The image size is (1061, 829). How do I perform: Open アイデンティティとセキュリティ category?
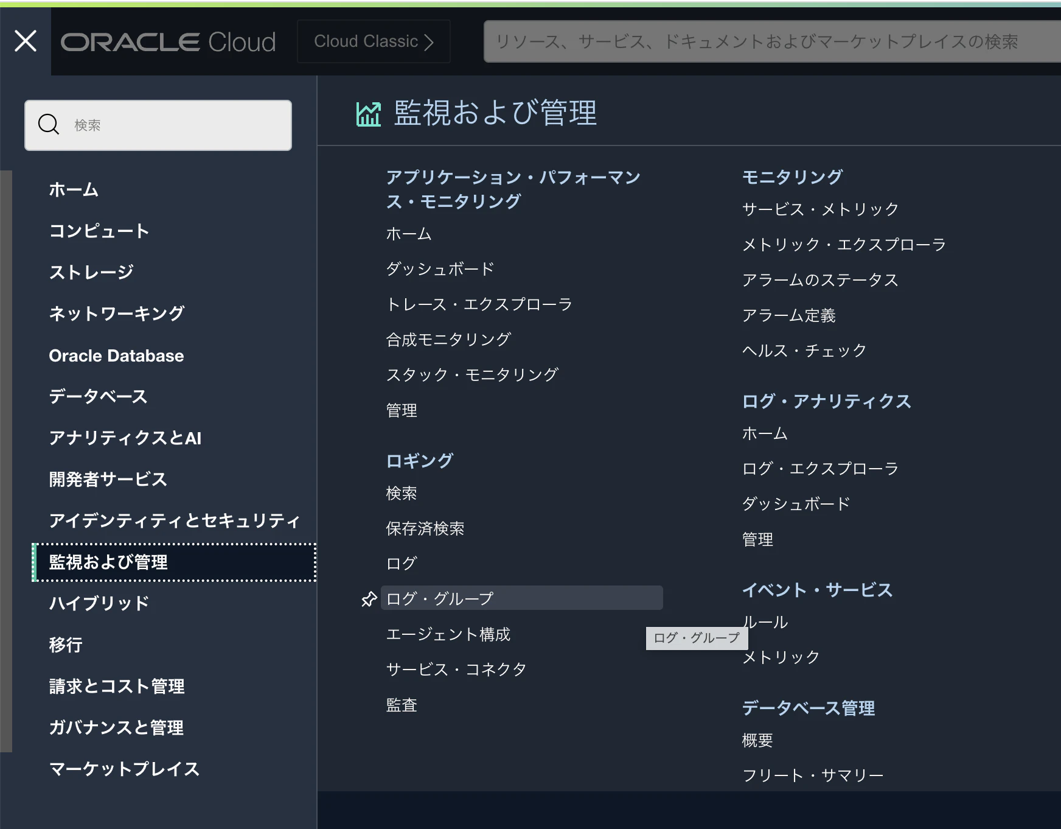pos(175,520)
